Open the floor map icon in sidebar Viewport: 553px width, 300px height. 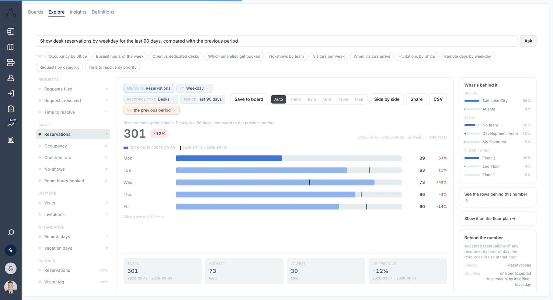(11, 47)
